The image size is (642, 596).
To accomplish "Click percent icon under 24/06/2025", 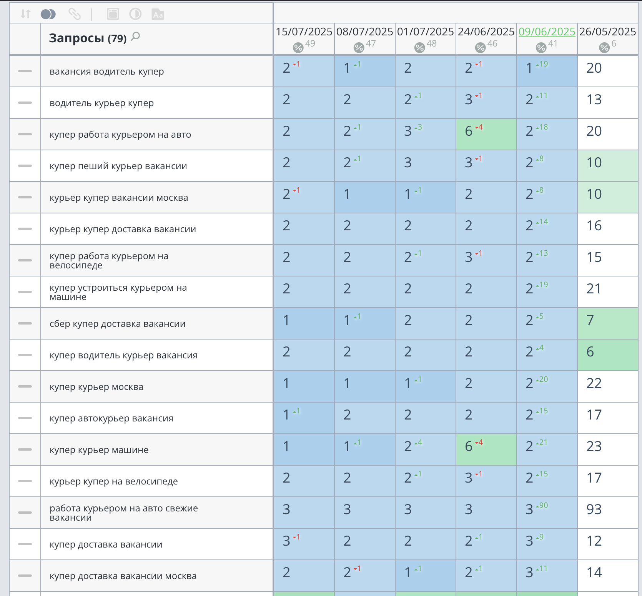I will coord(481,48).
